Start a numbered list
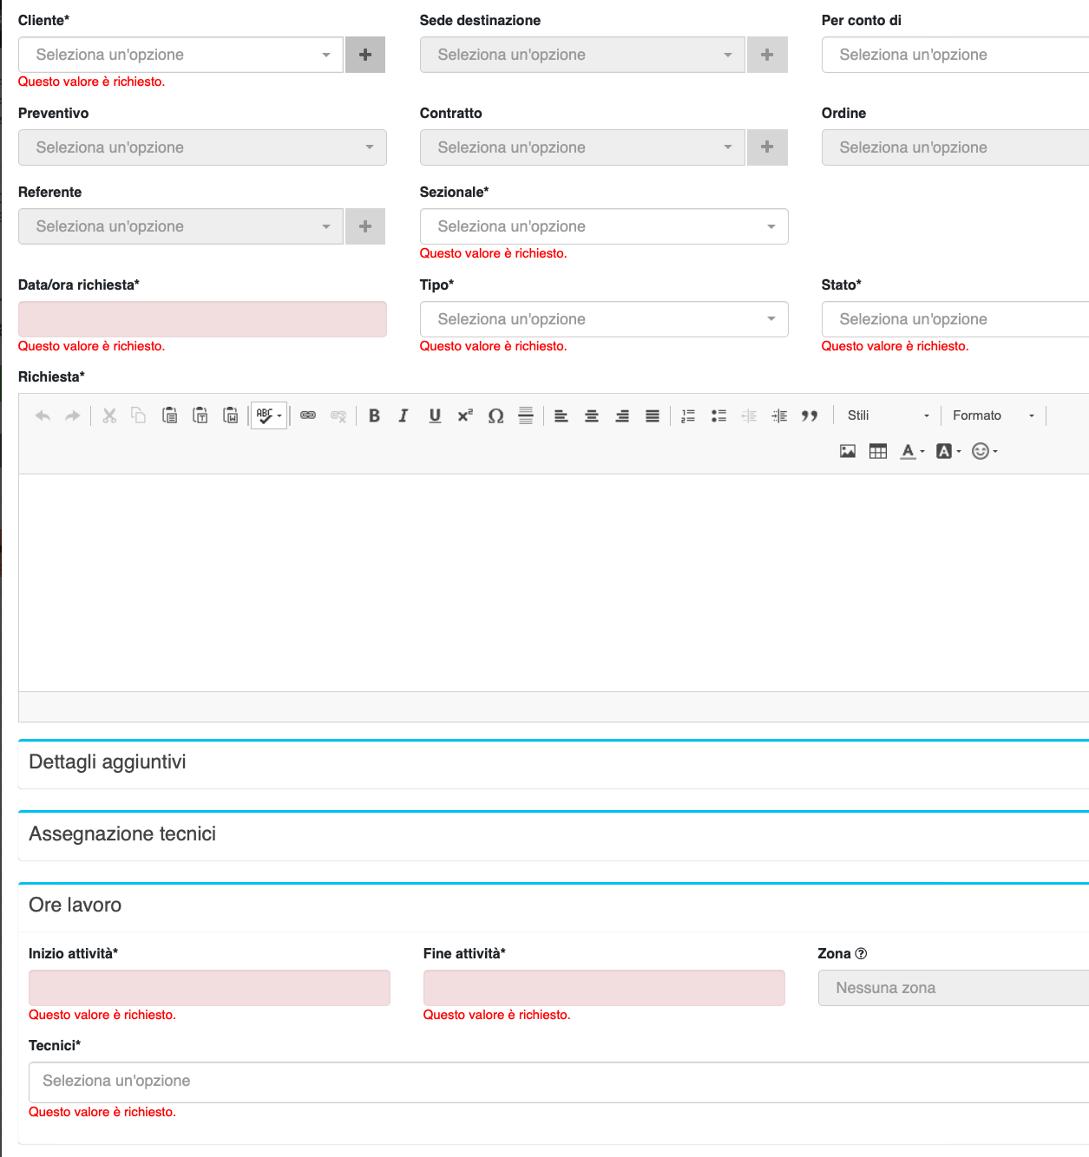Viewport: 1089px width, 1157px height. pyautogui.click(x=687, y=415)
